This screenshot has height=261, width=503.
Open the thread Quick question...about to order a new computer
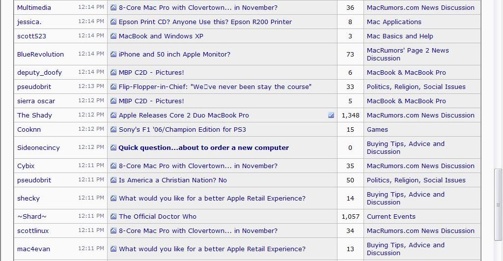pyautogui.click(x=204, y=147)
